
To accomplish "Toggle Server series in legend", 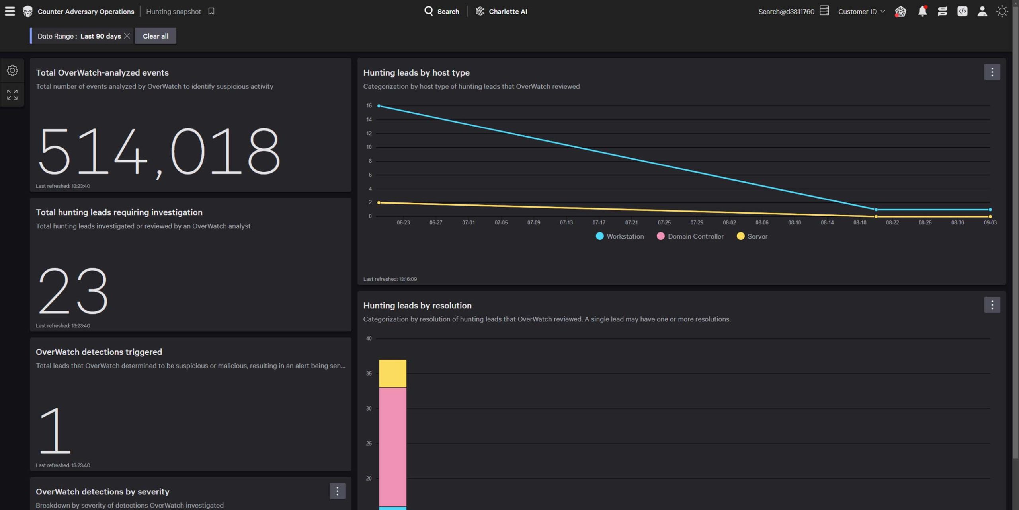I will 752,236.
